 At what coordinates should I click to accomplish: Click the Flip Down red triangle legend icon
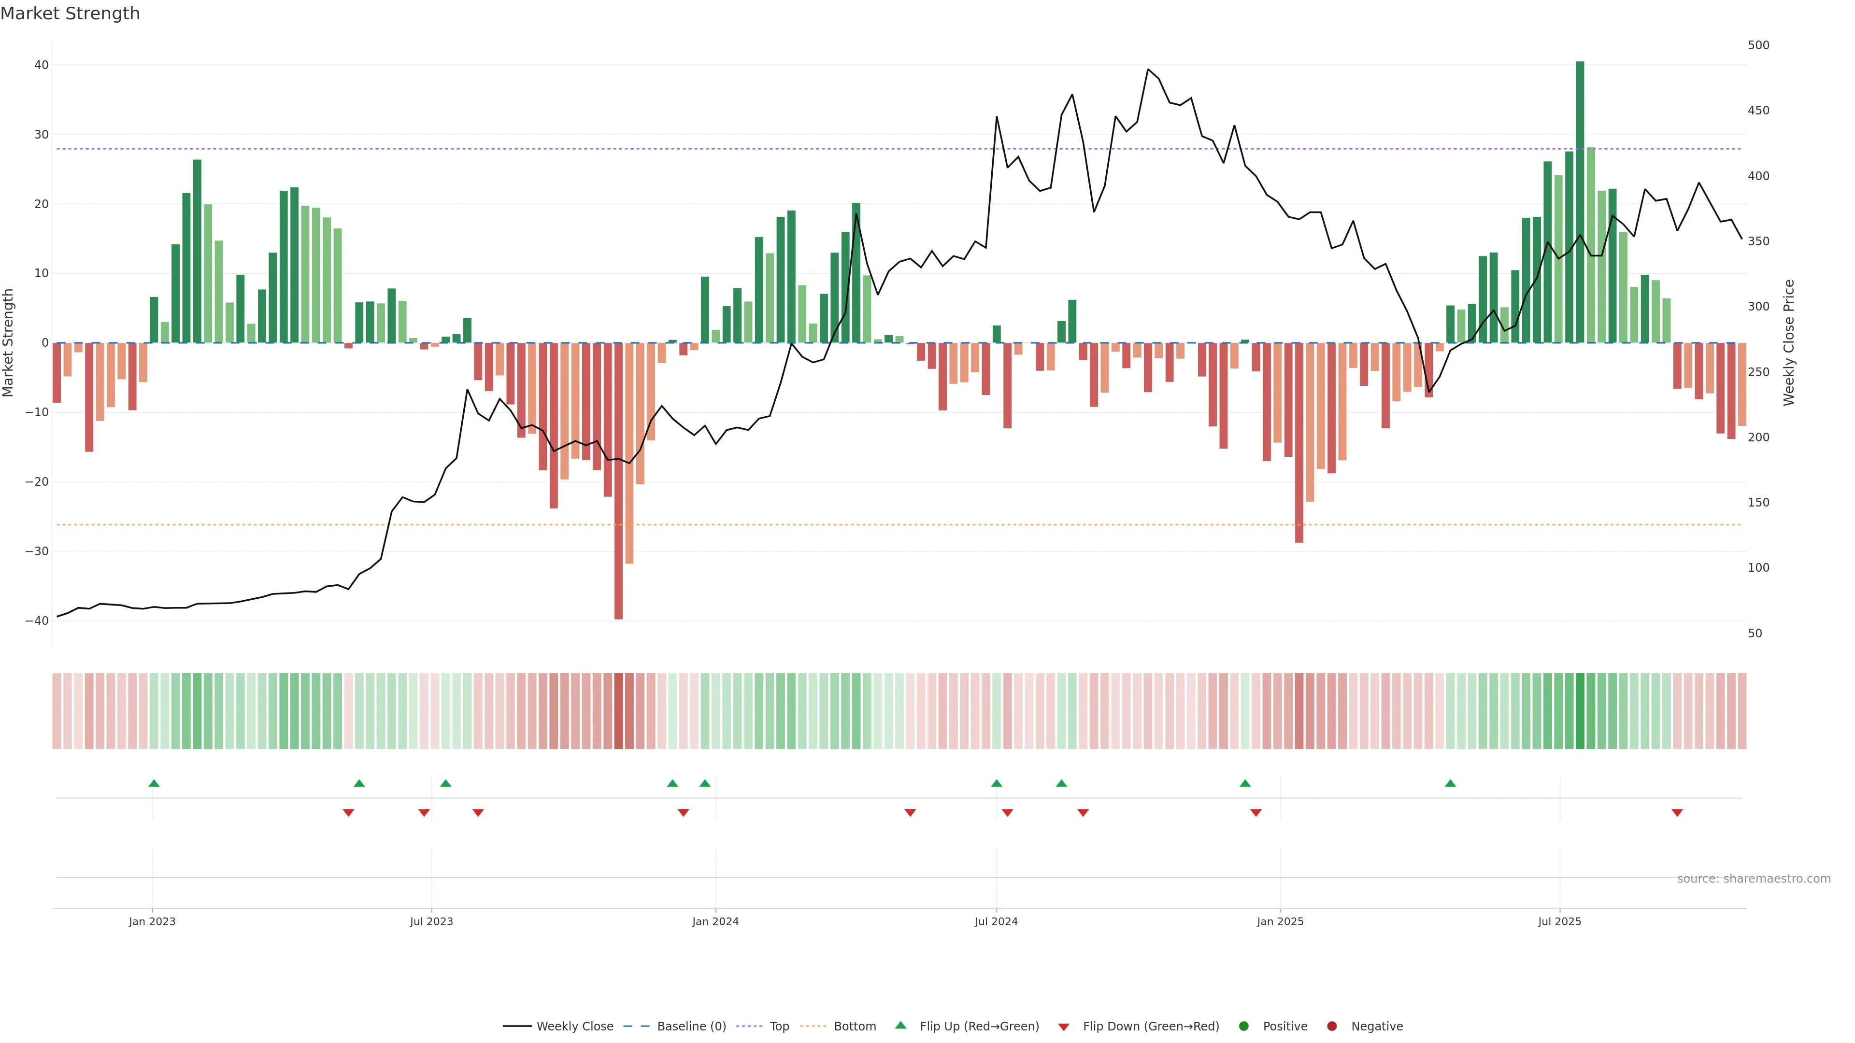click(x=1064, y=1027)
